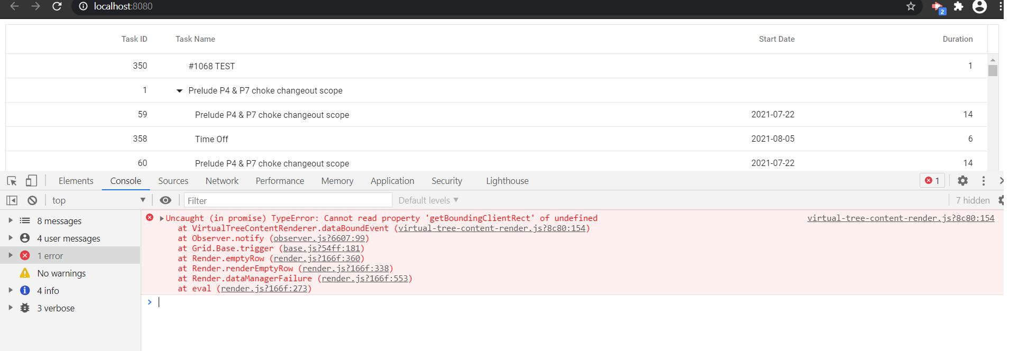Clear the console with the ban icon
1009x351 pixels.
click(x=32, y=200)
